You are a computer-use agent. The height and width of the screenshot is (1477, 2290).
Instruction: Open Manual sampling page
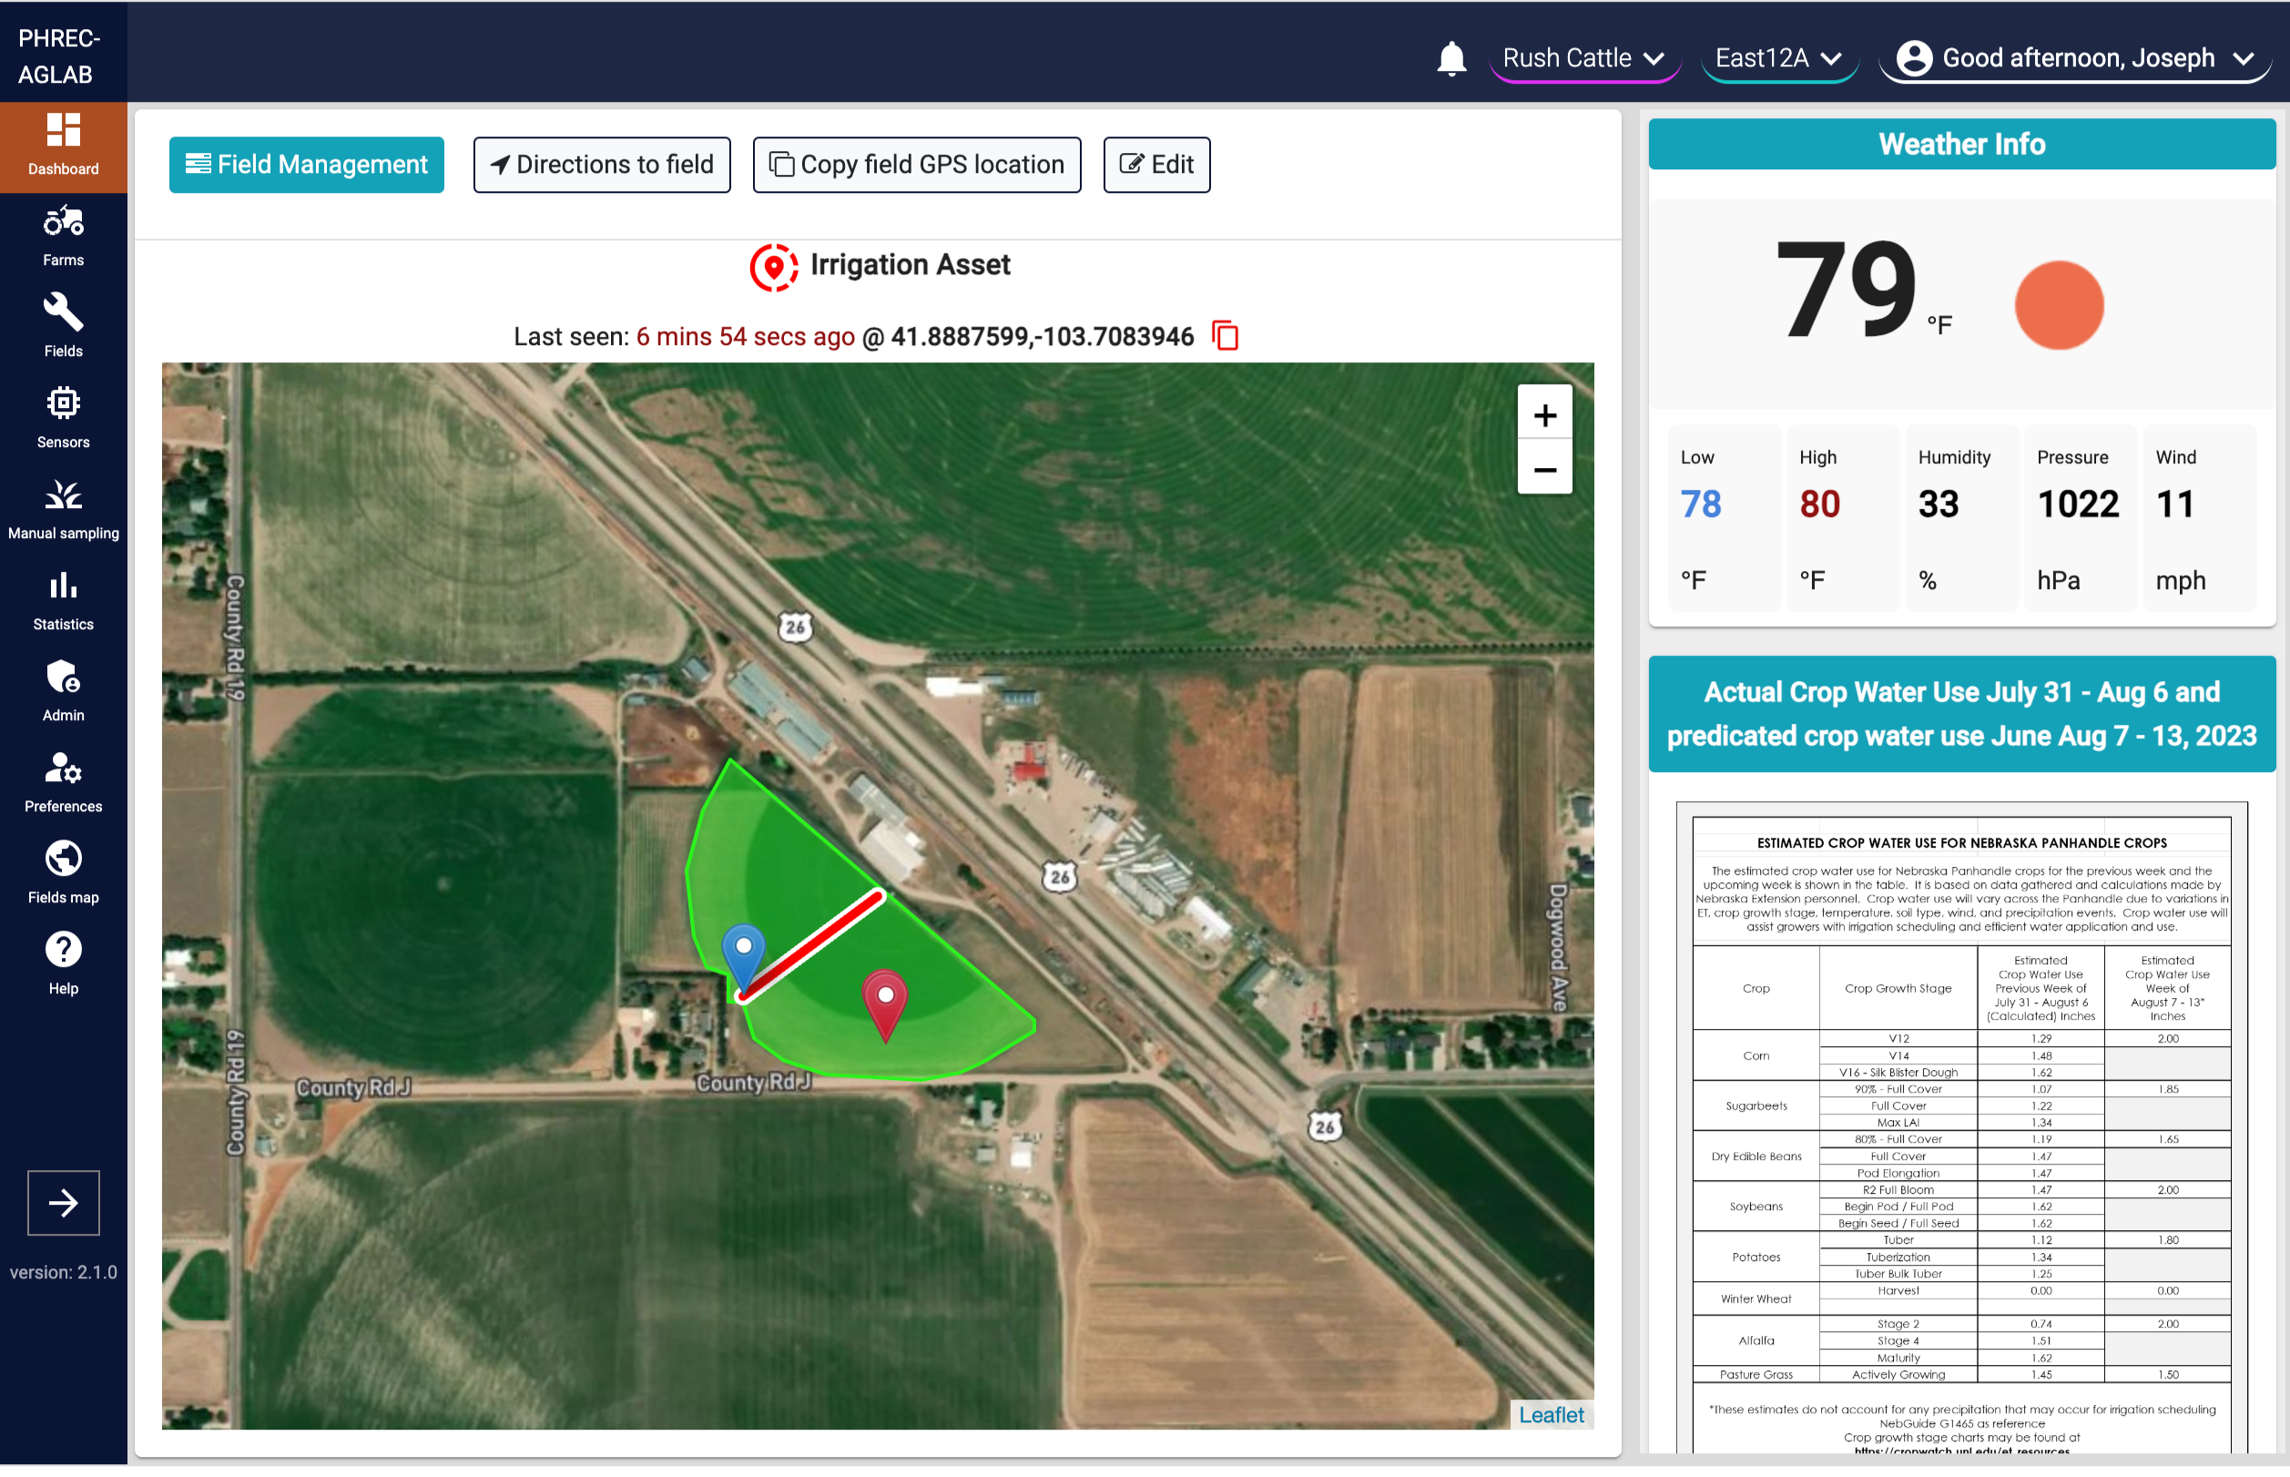64,510
